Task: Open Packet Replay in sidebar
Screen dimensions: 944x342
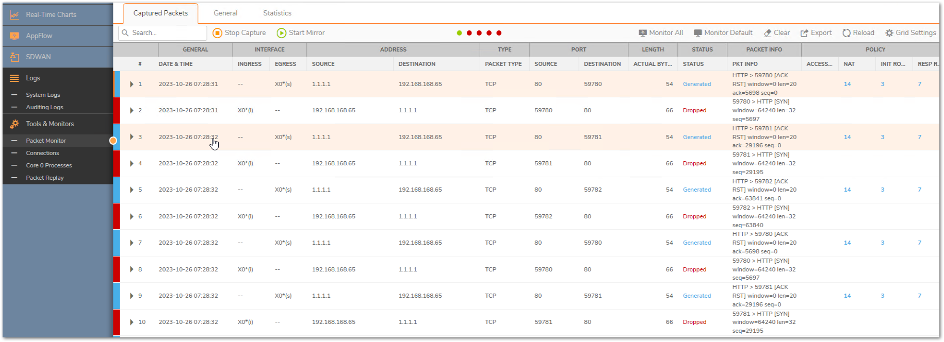Action: coord(45,178)
